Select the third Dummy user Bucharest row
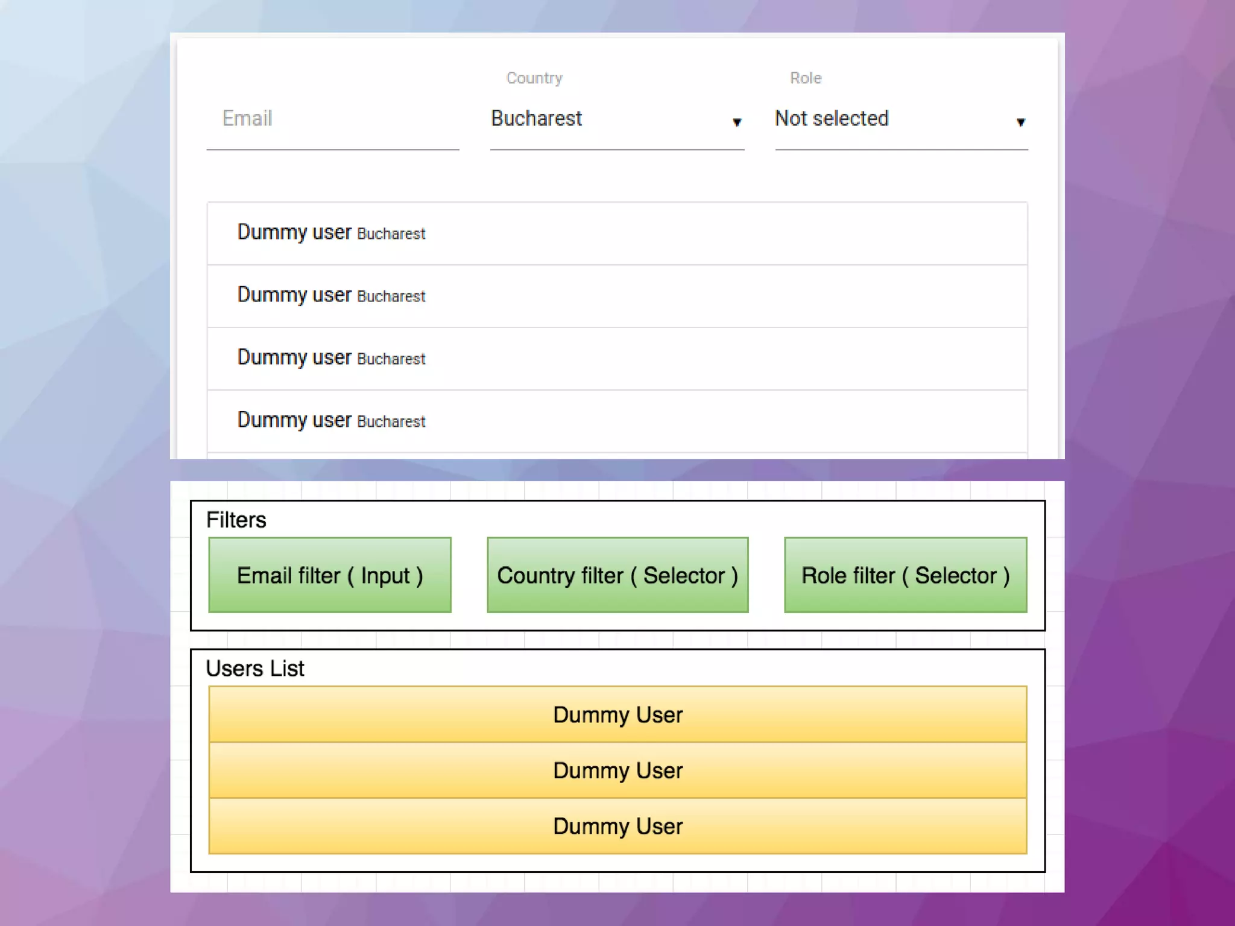 pos(617,359)
